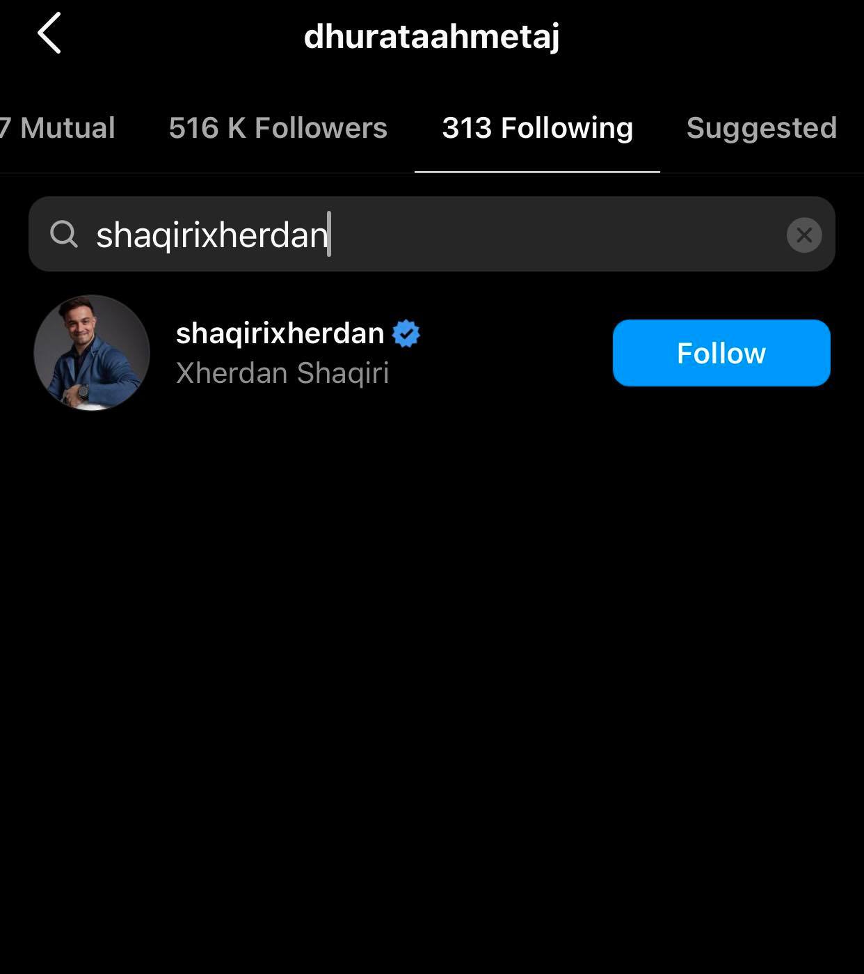Click the magnifying glass search icon
Viewport: 864px width, 974px height.
point(64,234)
